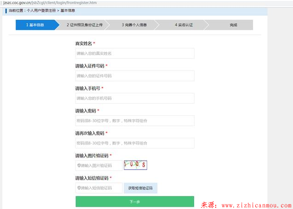Click the 请再次输入密码 confirm password field
Image resolution: width=293 pixels, height=209 pixels.
click(x=135, y=143)
